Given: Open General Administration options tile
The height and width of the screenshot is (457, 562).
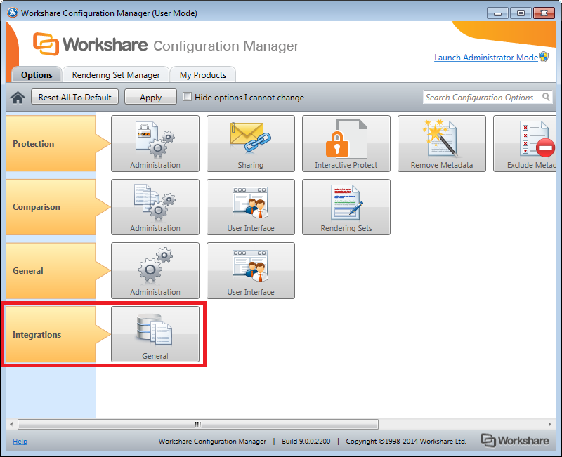Looking at the screenshot, I should 155,271.
